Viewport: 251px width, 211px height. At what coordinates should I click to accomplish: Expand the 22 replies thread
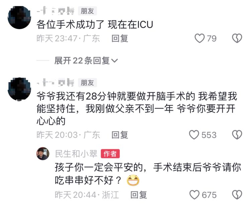pos(86,61)
